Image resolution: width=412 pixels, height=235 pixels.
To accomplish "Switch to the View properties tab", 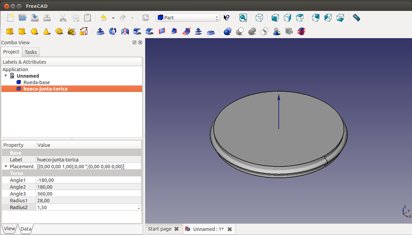I will tap(10, 229).
